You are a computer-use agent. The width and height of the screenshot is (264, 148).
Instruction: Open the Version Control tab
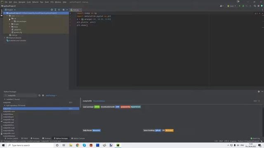(x=11, y=138)
